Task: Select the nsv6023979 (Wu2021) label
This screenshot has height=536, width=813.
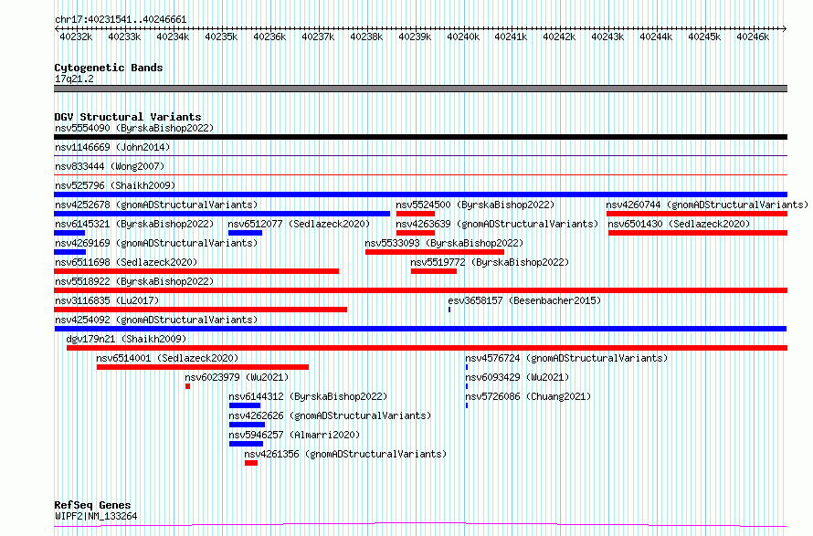Action: pos(237,377)
